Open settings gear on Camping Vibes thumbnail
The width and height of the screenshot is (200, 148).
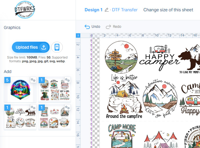pos(33,80)
